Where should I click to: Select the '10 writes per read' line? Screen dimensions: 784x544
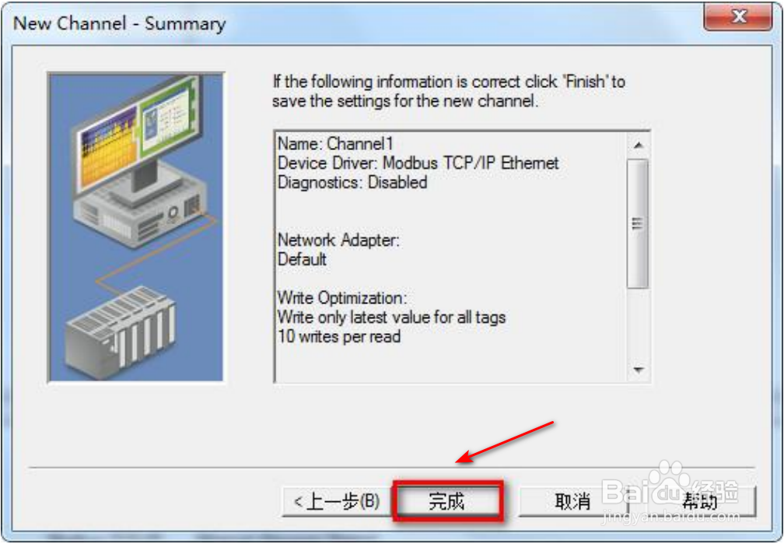tap(339, 337)
